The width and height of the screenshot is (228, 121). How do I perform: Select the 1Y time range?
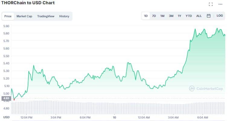click(179, 16)
